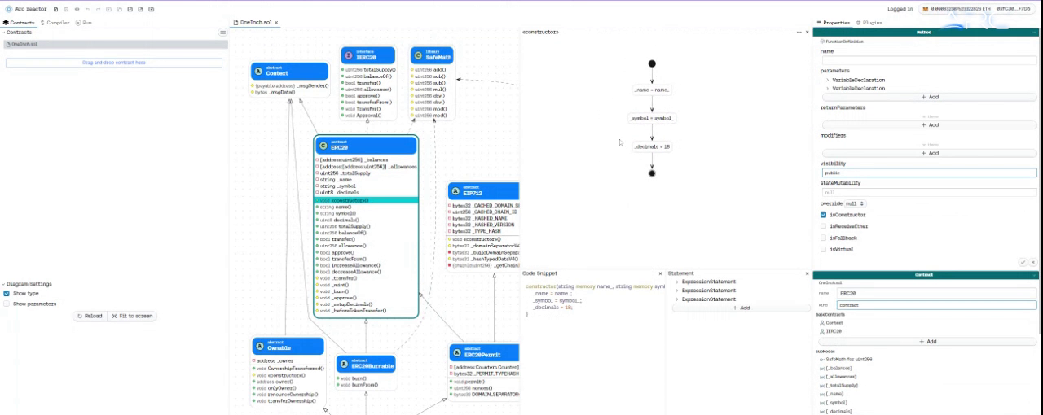Switch to the Compiler tab
This screenshot has height=415, width=1043.
click(x=55, y=23)
